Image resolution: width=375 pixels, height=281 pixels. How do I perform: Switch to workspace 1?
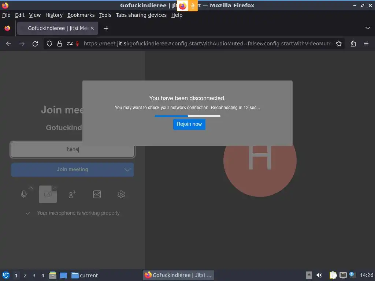(16, 276)
